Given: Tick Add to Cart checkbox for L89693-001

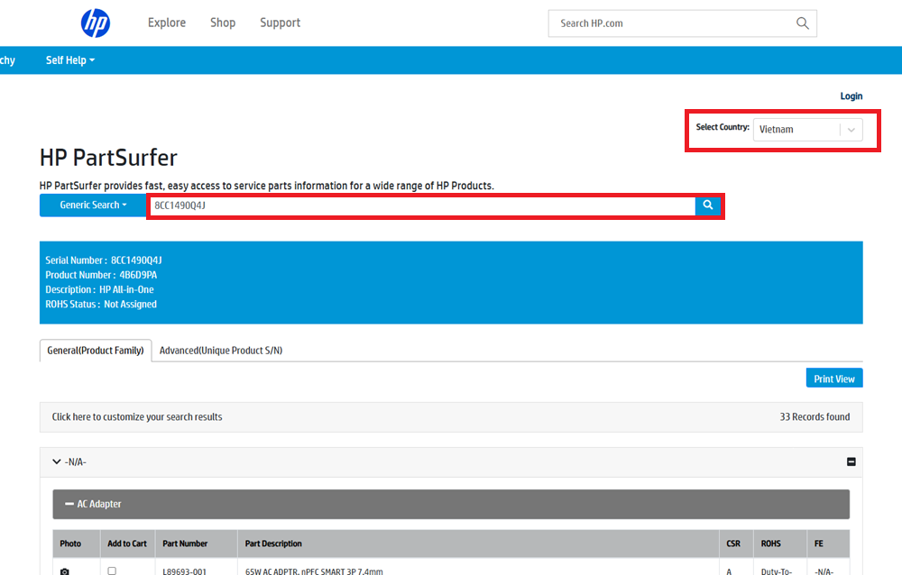Looking at the screenshot, I should coord(112,570).
